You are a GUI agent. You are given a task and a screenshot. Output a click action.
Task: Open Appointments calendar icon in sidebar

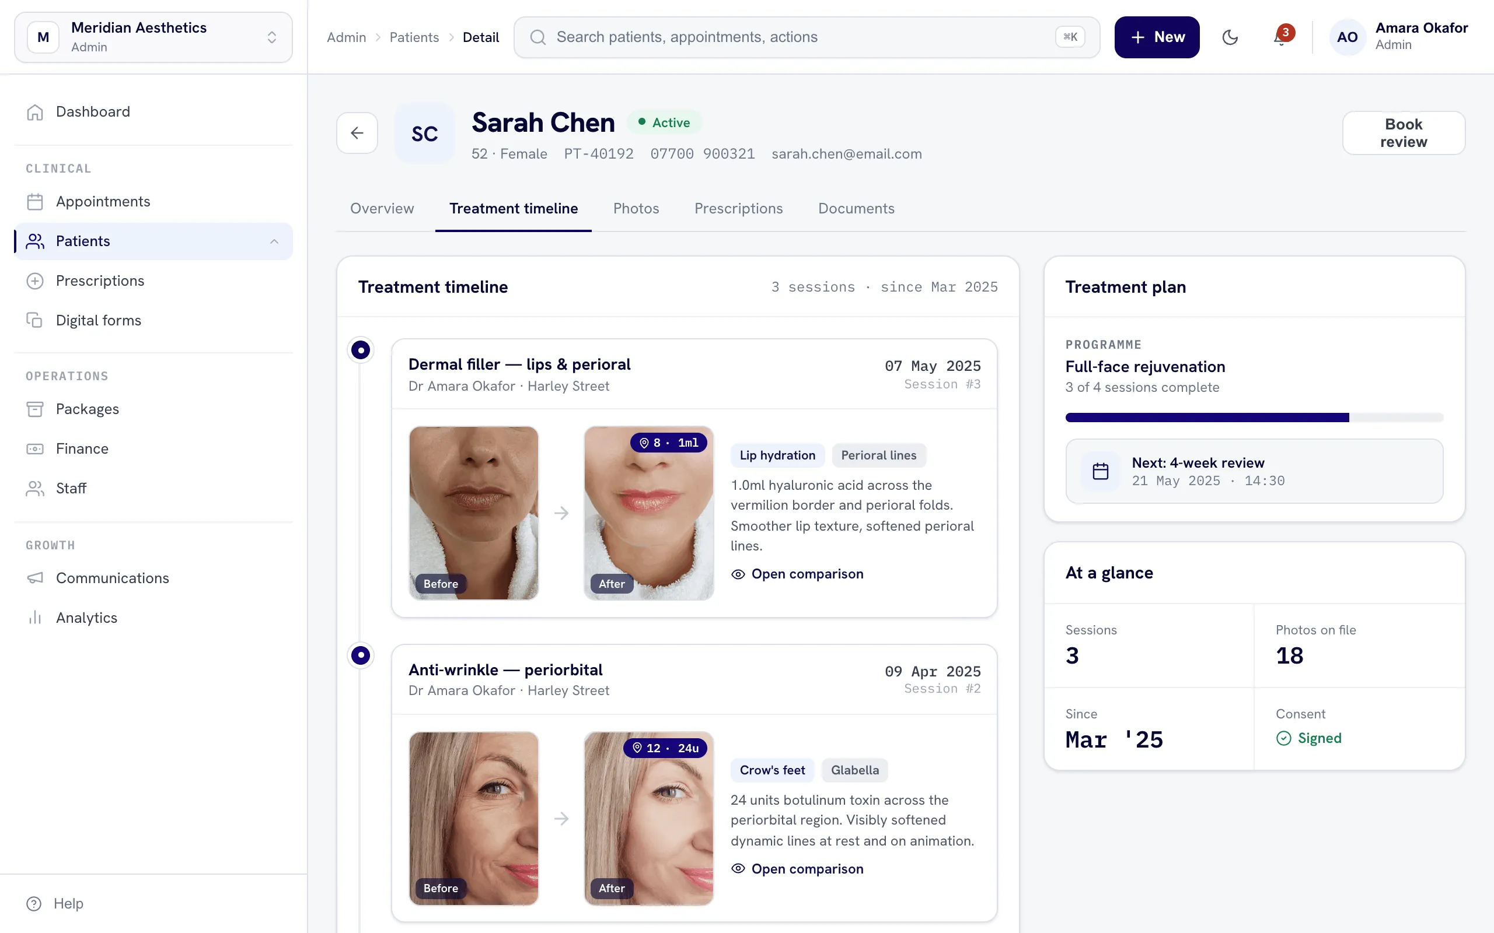[35, 202]
